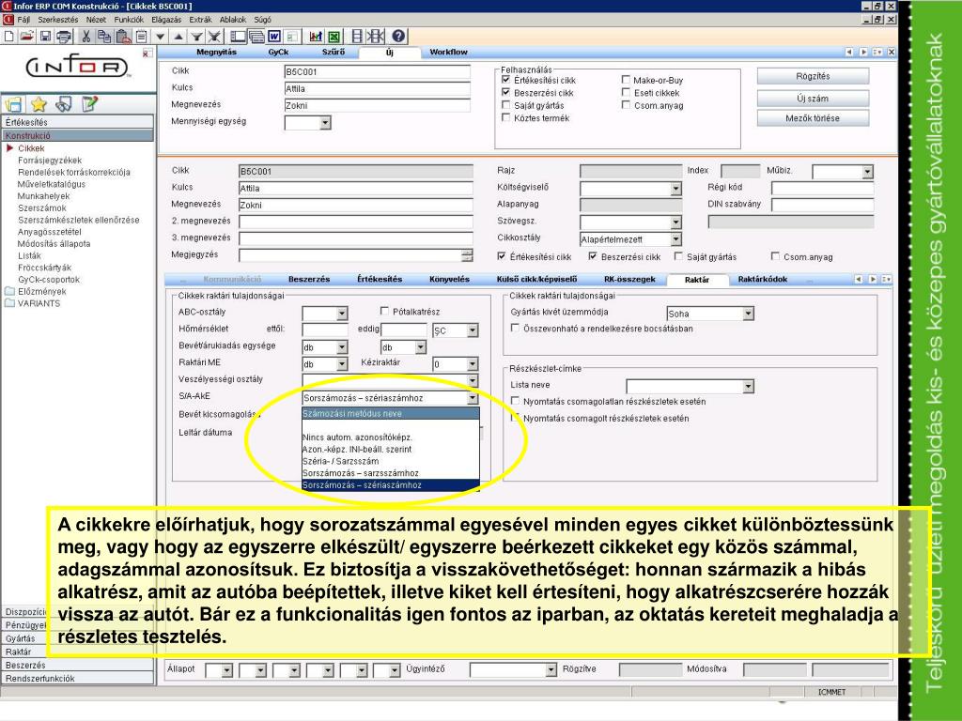Image resolution: width=962 pixels, height=721 pixels.
Task: Switch to the Workflow tab
Action: click(448, 53)
